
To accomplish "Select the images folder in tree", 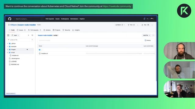I will pyautogui.click(x=13, y=49).
